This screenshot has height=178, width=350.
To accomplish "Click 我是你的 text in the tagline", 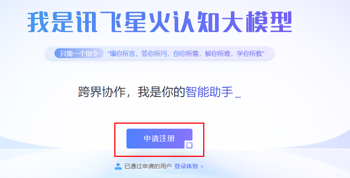I will (x=162, y=92).
